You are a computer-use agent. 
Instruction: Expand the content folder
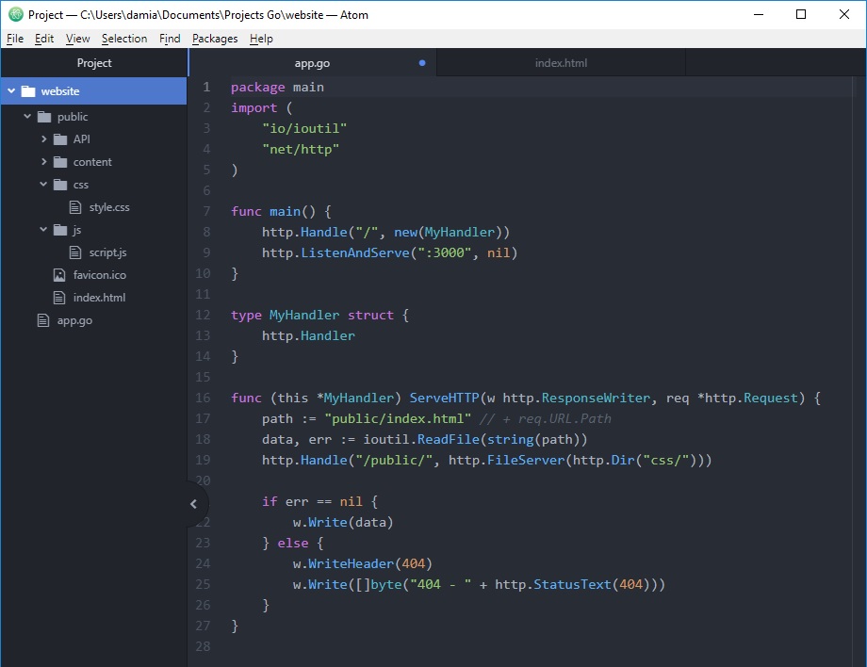pos(44,162)
